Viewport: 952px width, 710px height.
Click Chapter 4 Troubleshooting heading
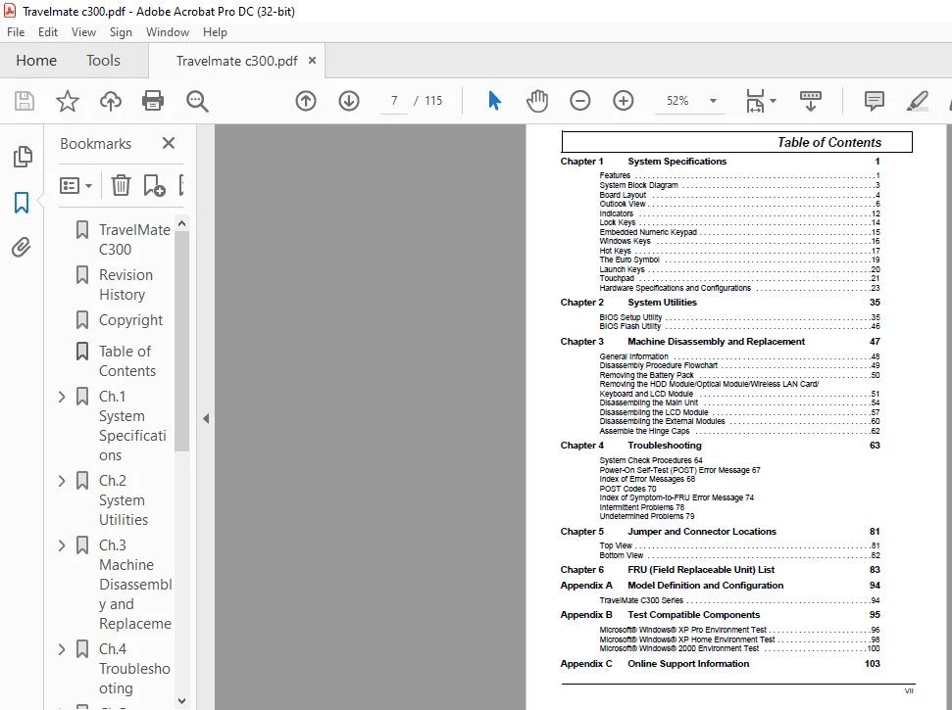(x=720, y=445)
